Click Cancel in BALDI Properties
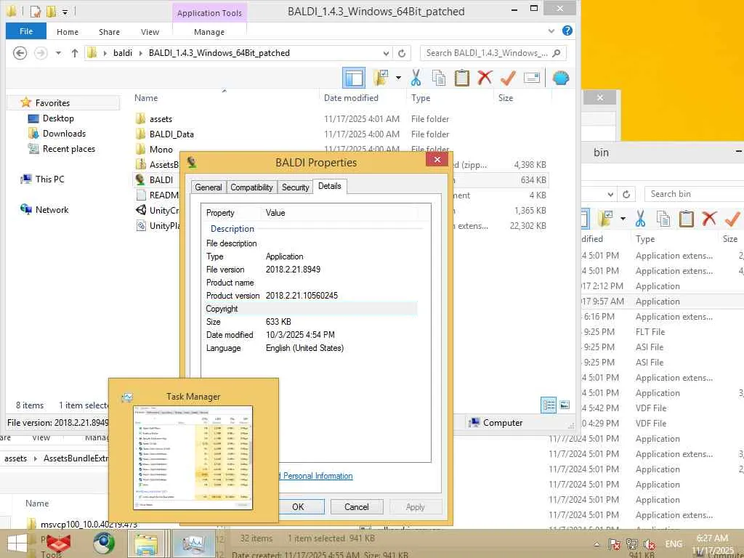This screenshot has width=744, height=558. (356, 506)
